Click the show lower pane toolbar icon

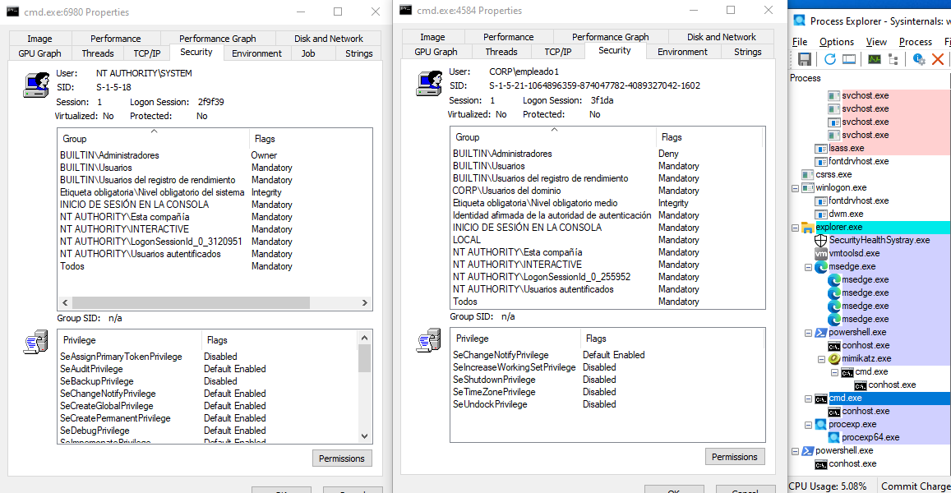coord(849,59)
